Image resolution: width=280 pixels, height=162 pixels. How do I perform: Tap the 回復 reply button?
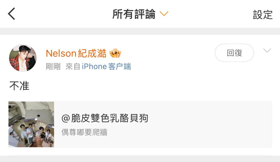tap(234, 53)
